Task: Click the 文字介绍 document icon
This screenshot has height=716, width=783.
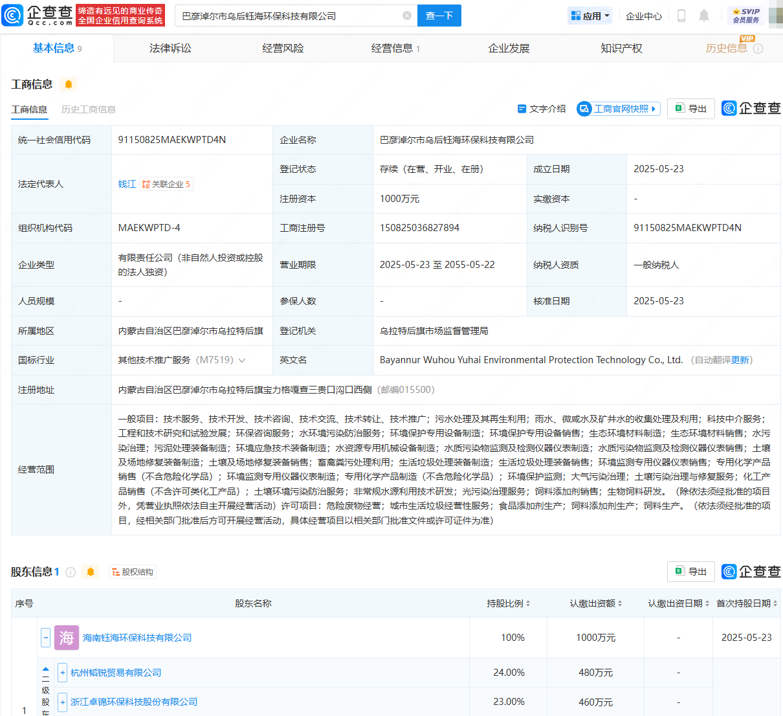Action: tap(522, 109)
